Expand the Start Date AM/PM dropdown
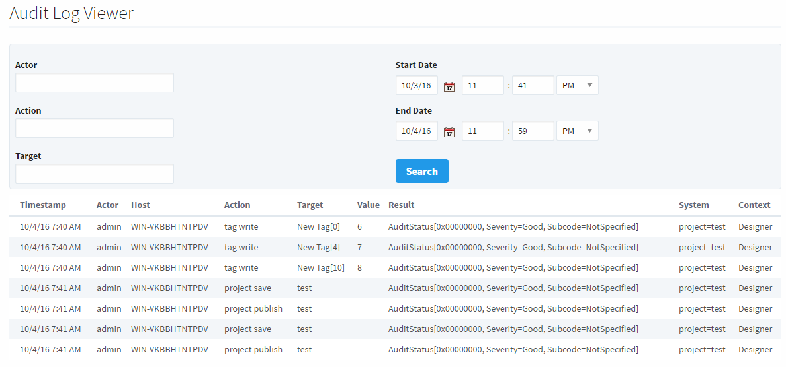The height and width of the screenshot is (367, 786). [577, 85]
